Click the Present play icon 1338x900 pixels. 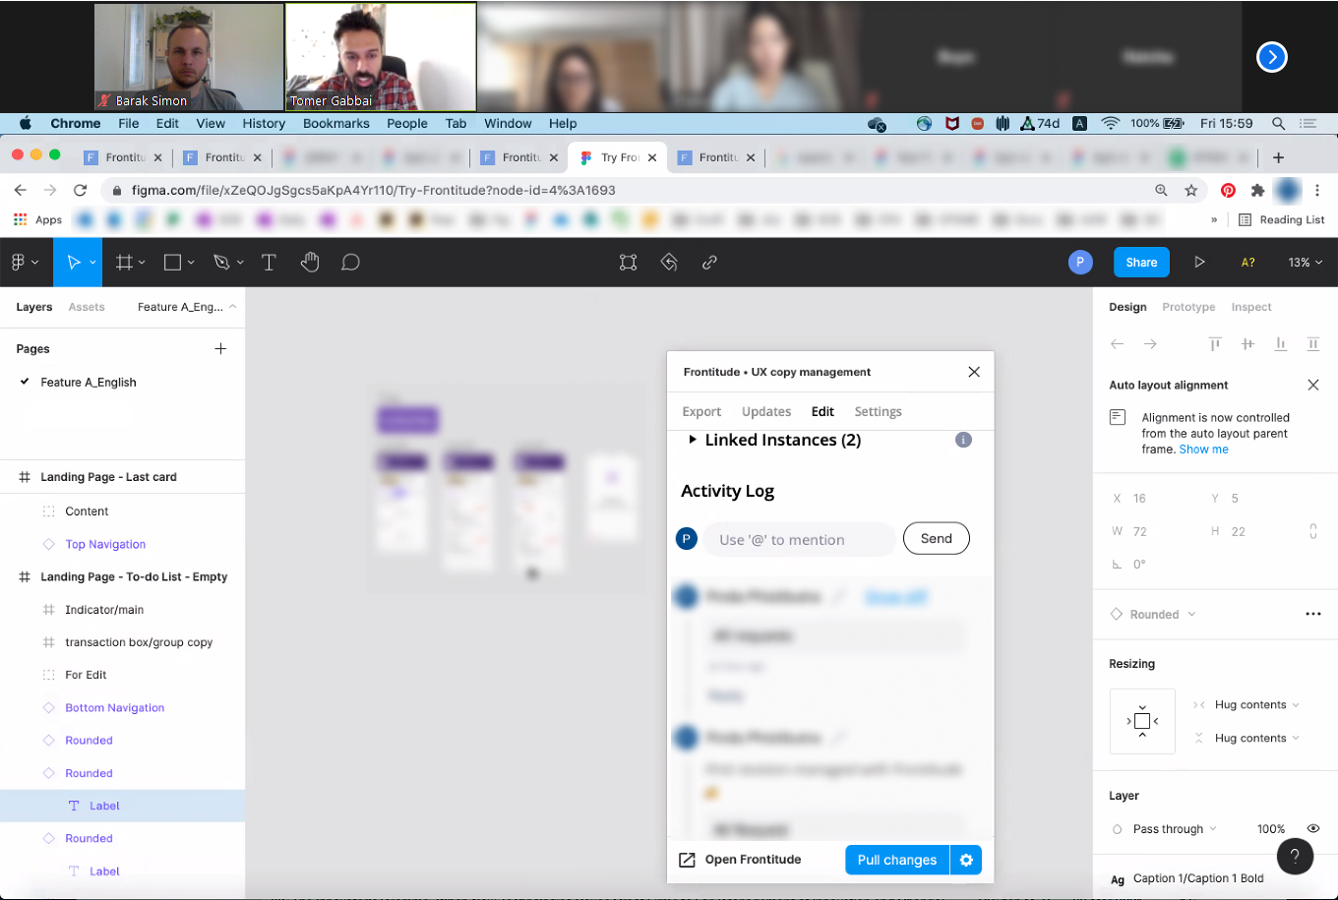[x=1199, y=263]
